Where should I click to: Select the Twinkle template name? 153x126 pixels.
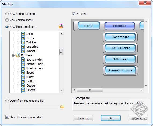point(31,42)
